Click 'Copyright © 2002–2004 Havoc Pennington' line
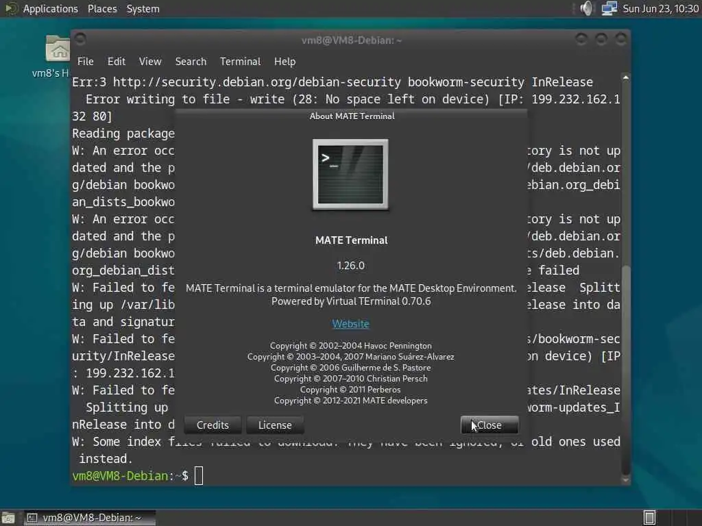The width and height of the screenshot is (702, 526). (x=350, y=345)
